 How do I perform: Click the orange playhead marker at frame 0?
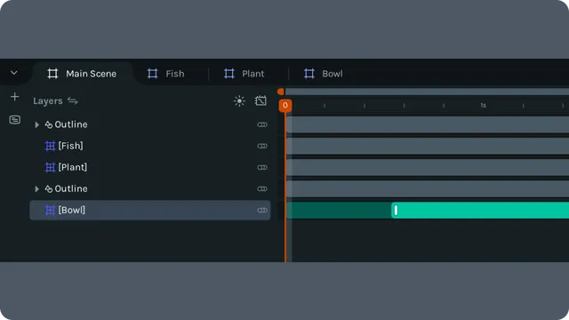coord(285,106)
